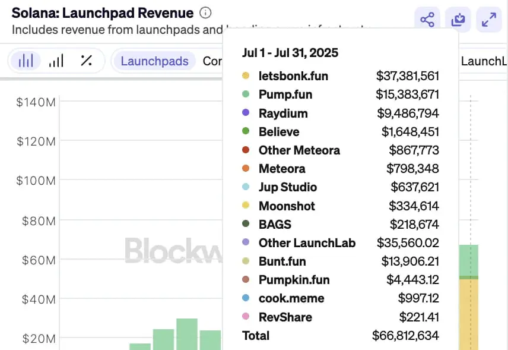Click the cook.meme blue legend dot
508x350 pixels.
click(246, 298)
